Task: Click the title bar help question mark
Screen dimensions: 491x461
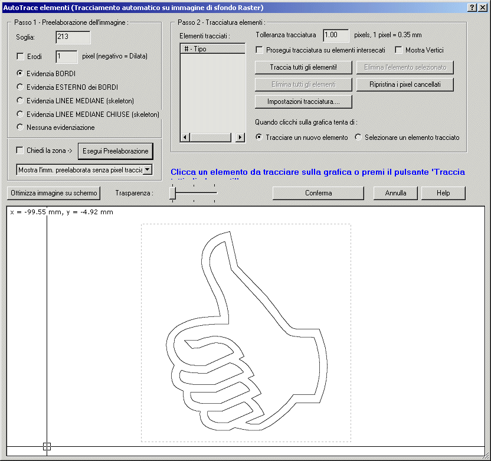Action: 473,7
